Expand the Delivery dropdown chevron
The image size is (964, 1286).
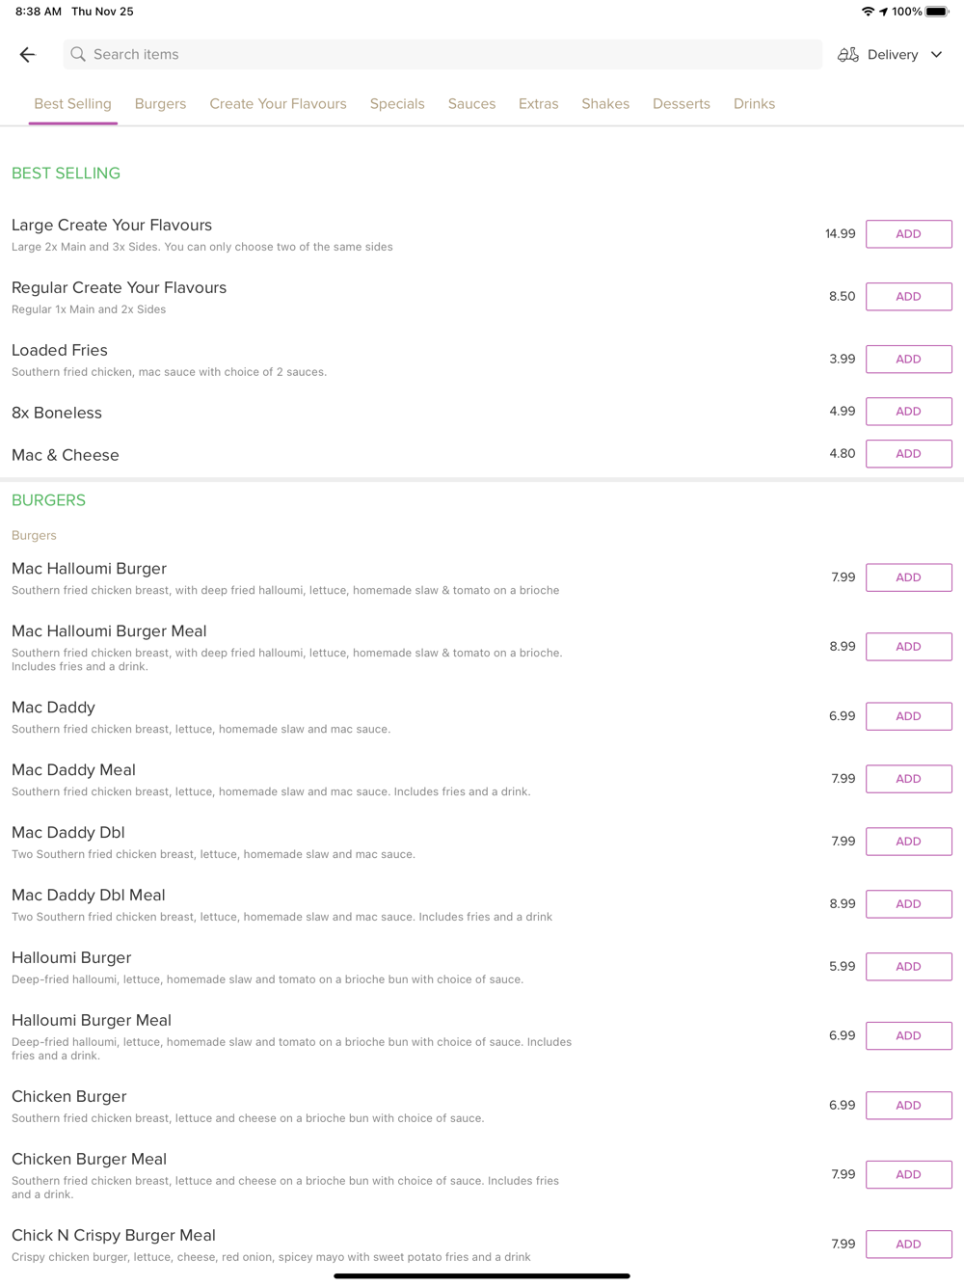tap(936, 55)
